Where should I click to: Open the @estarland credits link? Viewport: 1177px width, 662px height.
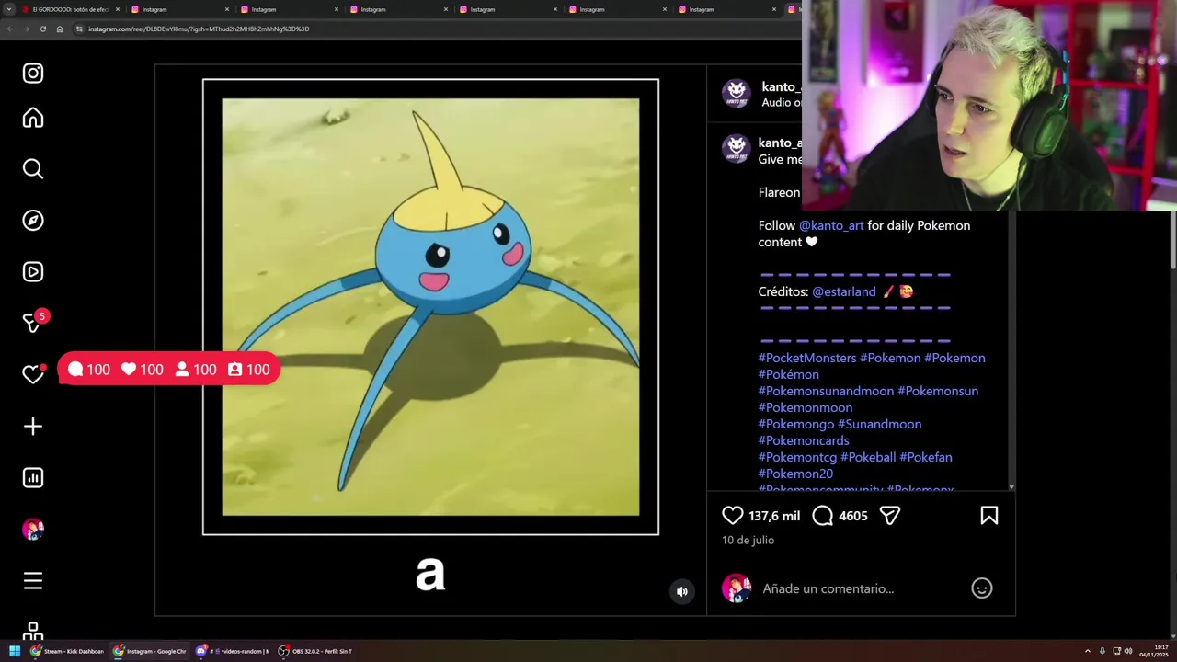844,291
